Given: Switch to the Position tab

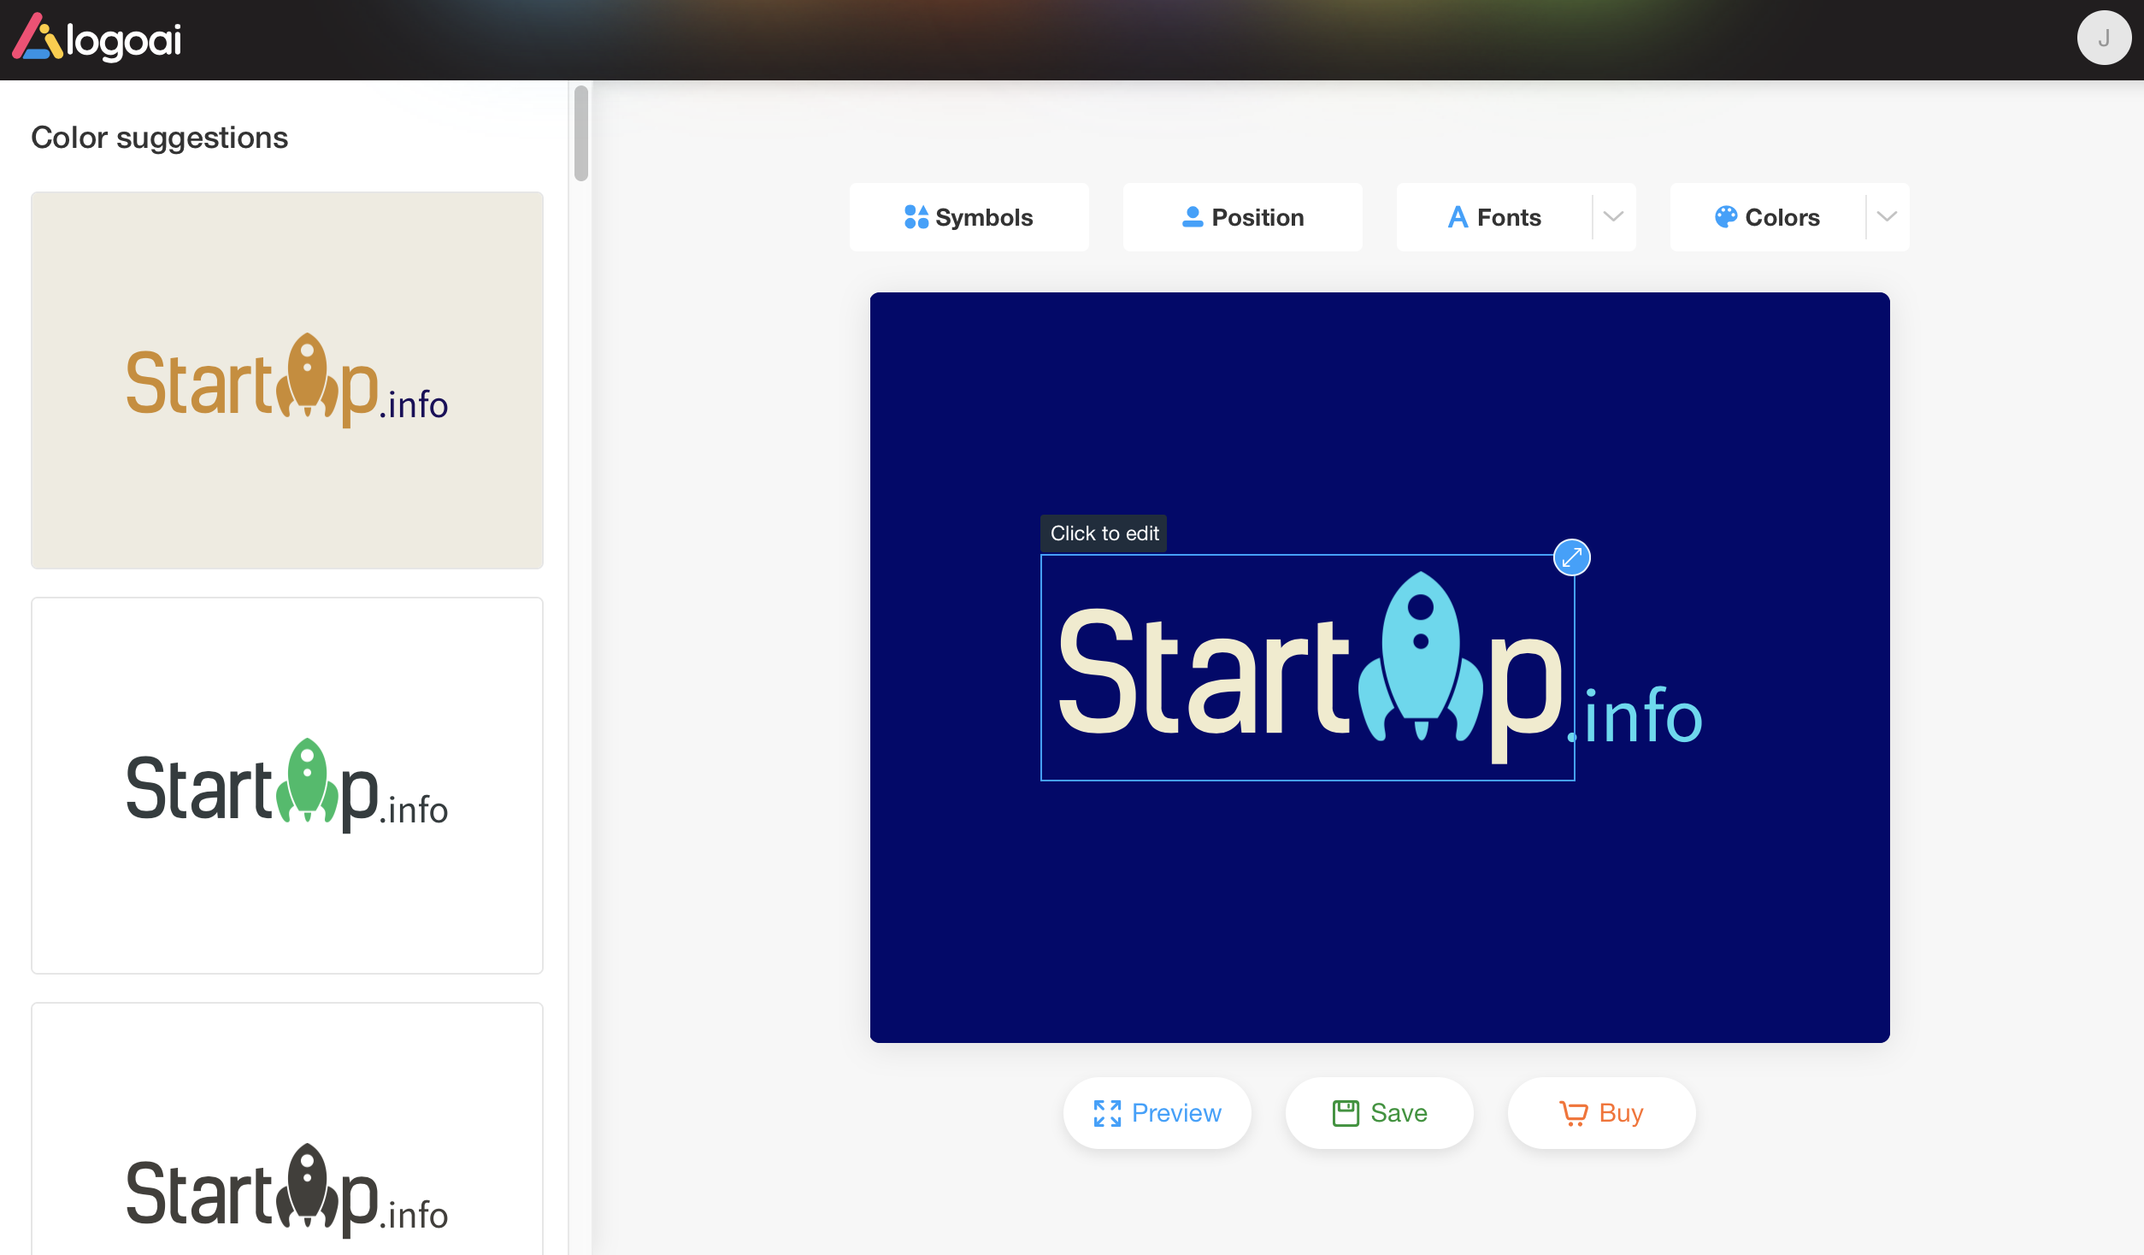Looking at the screenshot, I should (1241, 217).
